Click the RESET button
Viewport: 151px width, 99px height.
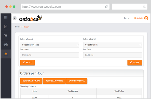[27, 62]
